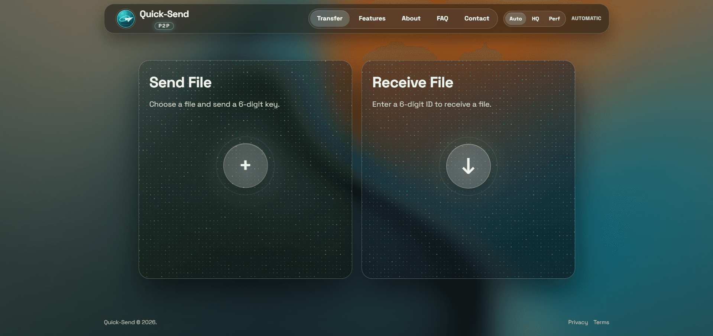Click the Quick-Send © 2026 footer text
The image size is (713, 336).
point(130,322)
